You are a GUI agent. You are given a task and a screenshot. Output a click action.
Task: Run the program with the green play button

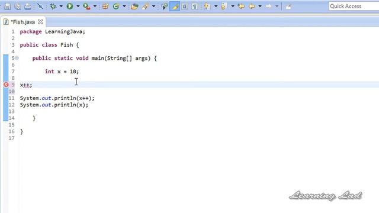[x=70, y=7]
